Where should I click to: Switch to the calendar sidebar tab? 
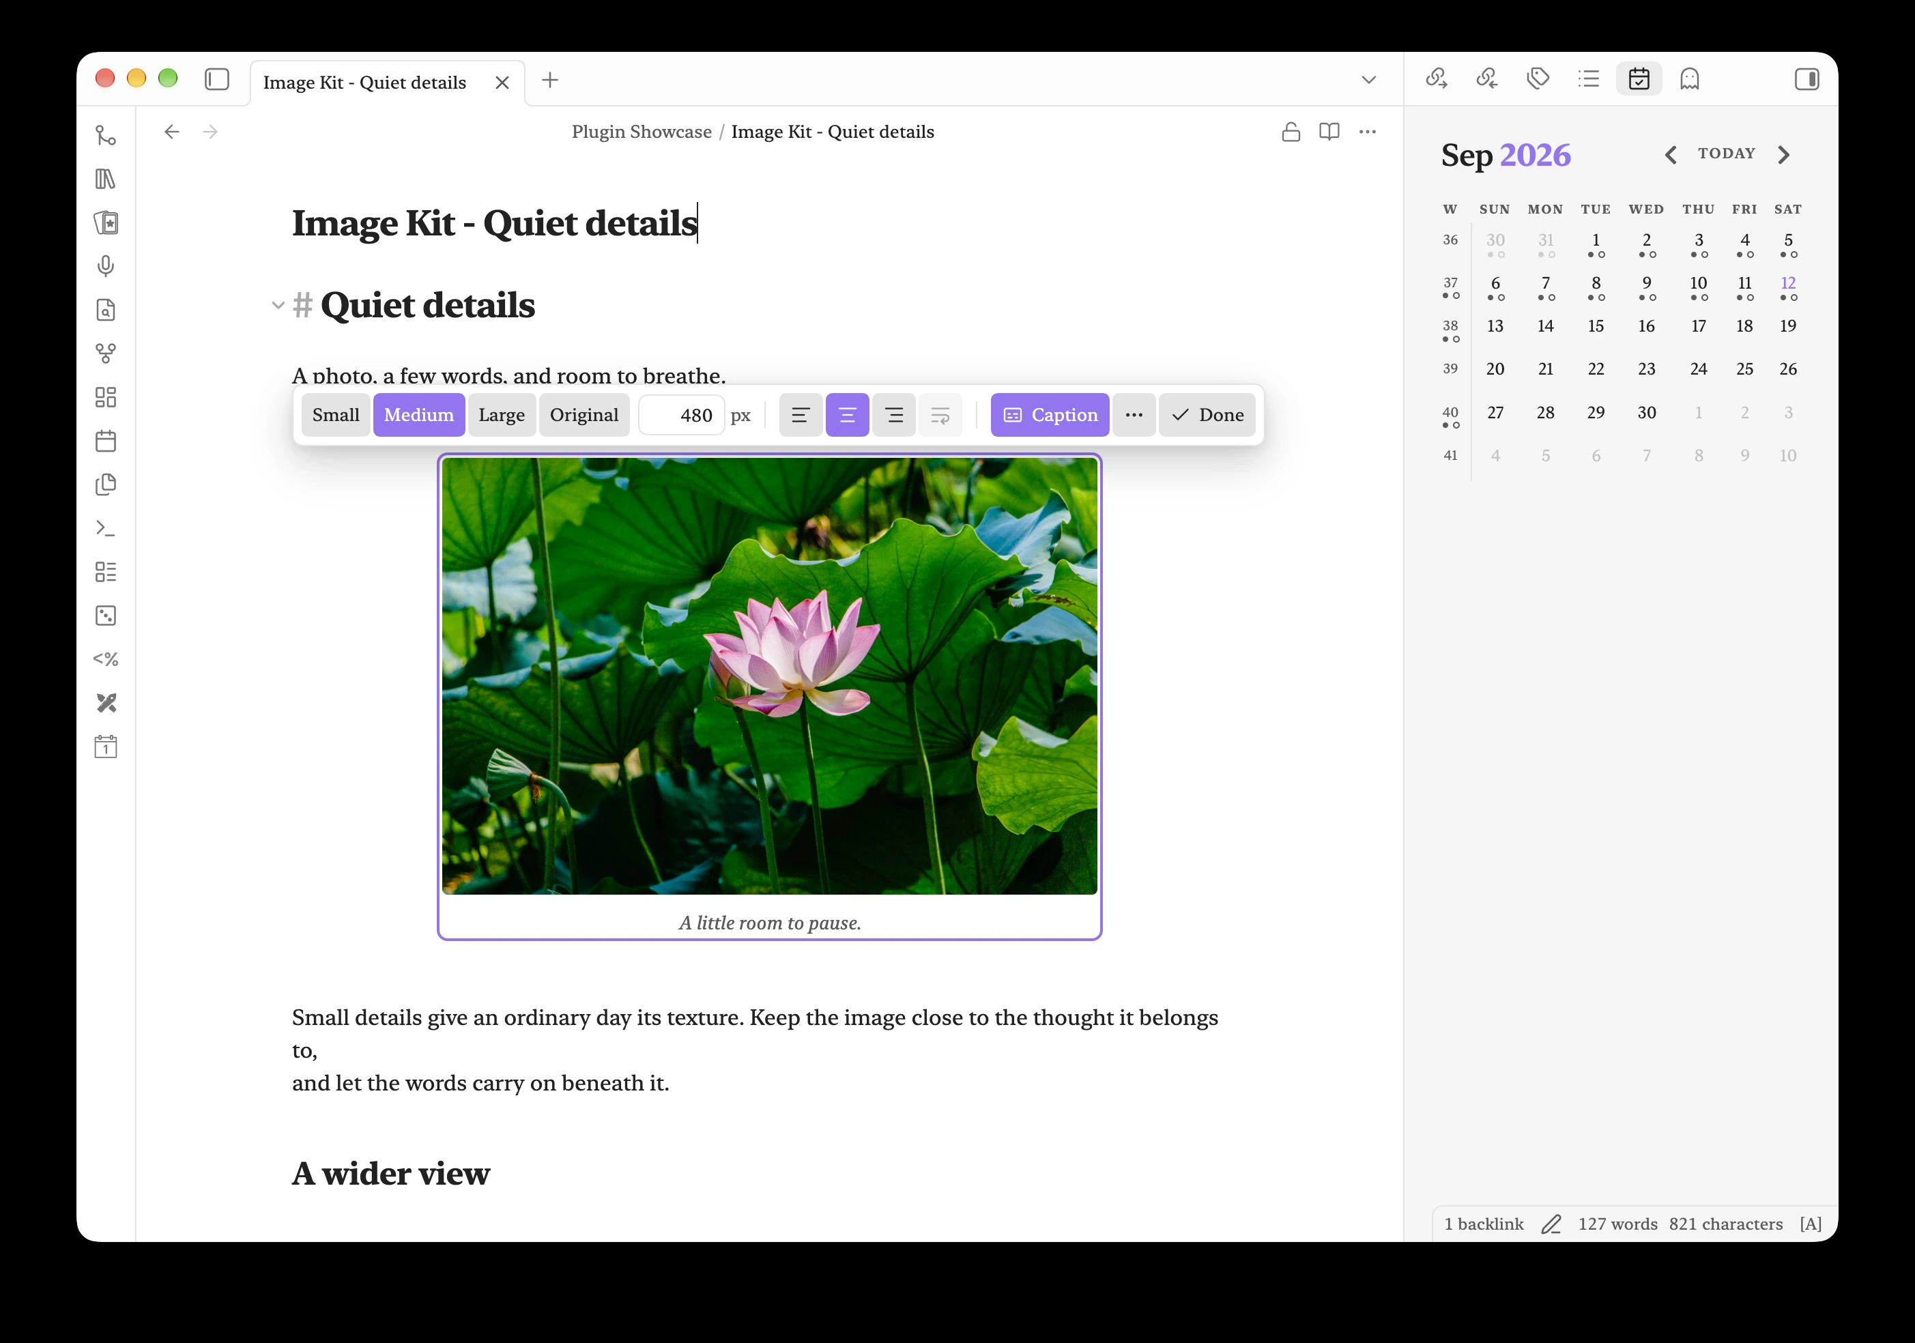coord(1639,78)
